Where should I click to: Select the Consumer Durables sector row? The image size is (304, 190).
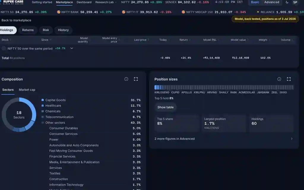95,128
